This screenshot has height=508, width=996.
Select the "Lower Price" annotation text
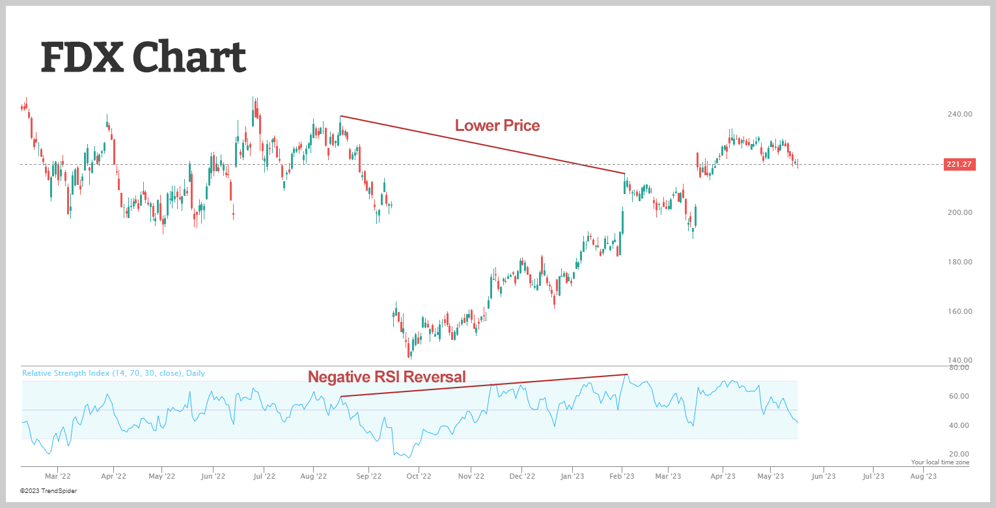pyautogui.click(x=497, y=125)
